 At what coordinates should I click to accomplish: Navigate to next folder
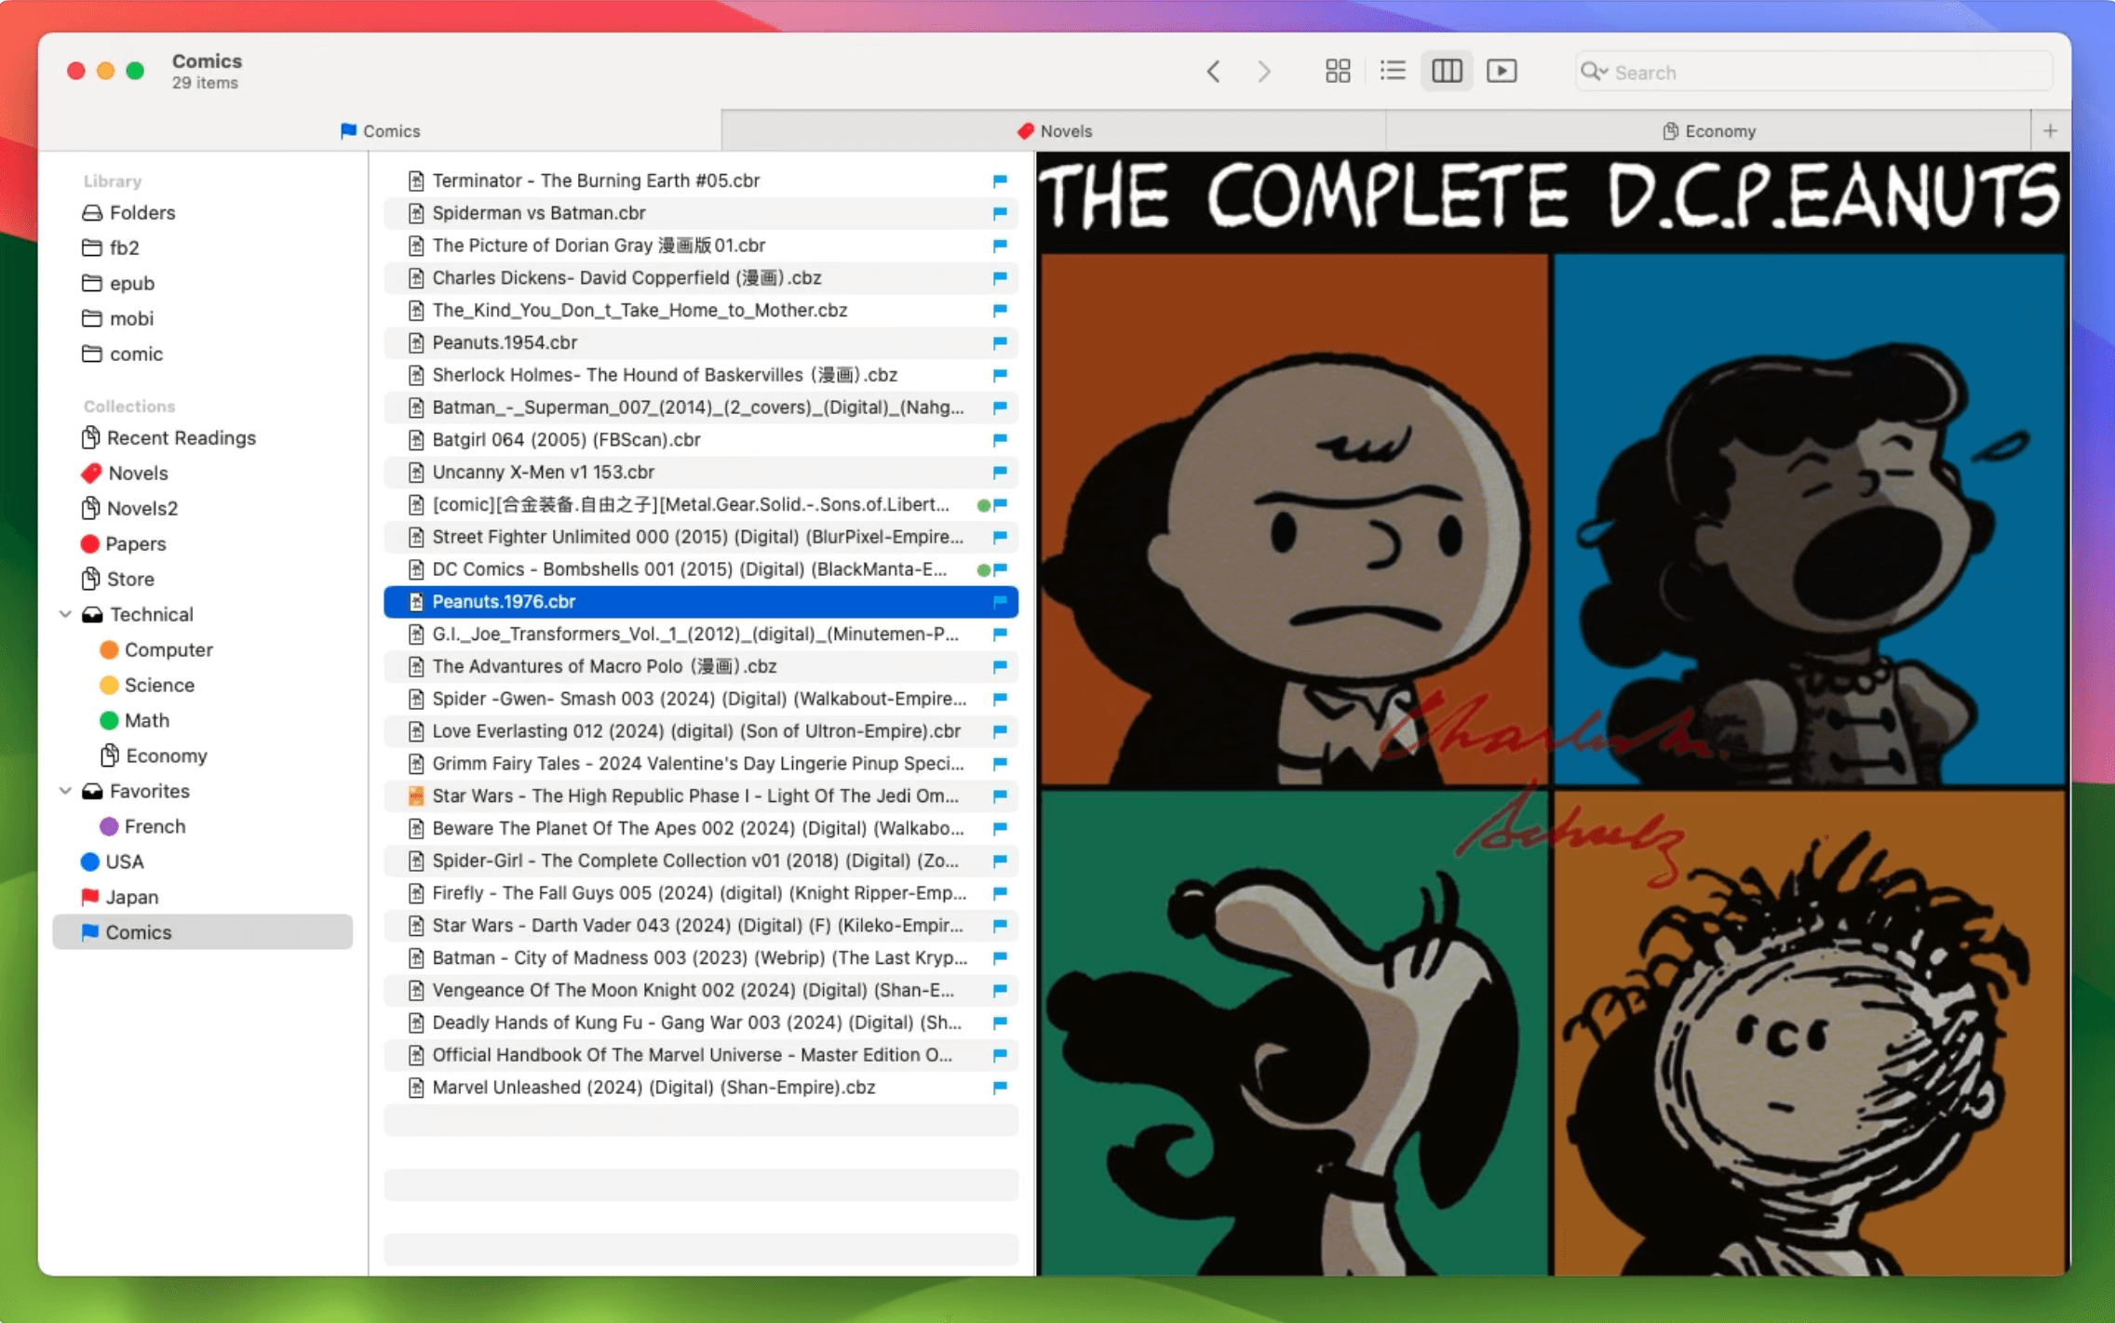click(1264, 70)
